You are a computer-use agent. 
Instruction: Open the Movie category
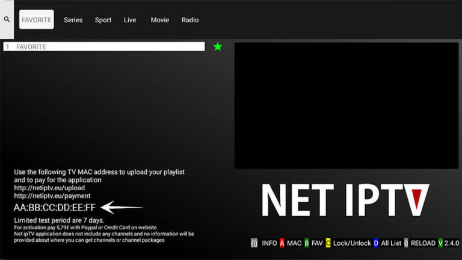point(160,20)
